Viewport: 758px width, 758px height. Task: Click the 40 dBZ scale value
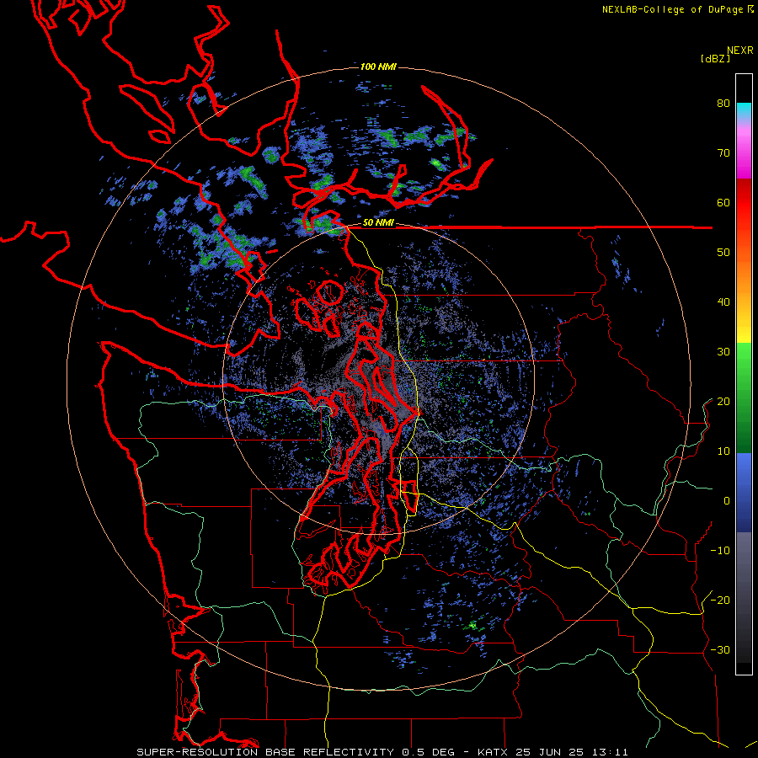click(723, 302)
